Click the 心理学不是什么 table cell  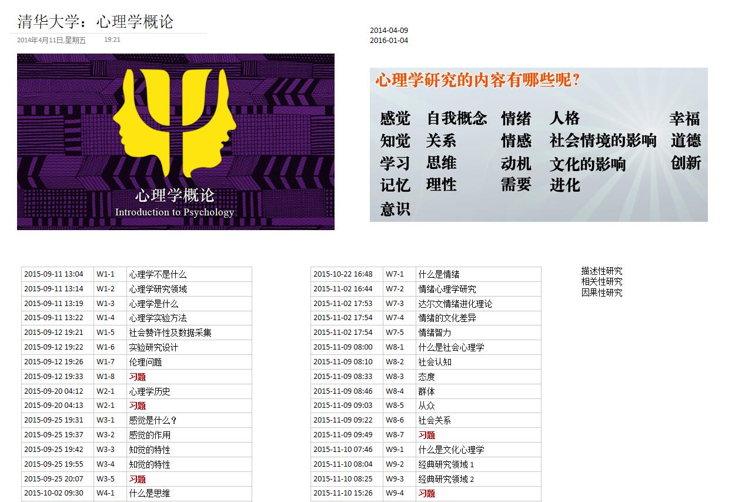[158, 274]
